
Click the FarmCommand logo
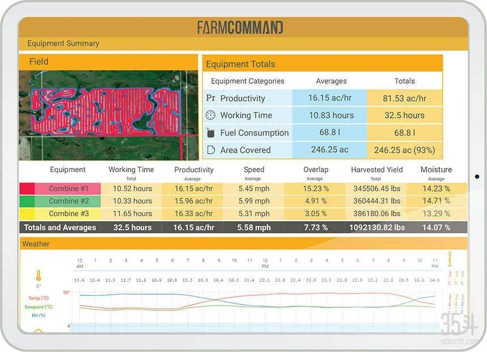point(240,27)
